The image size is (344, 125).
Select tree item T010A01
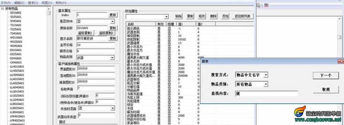15,25
